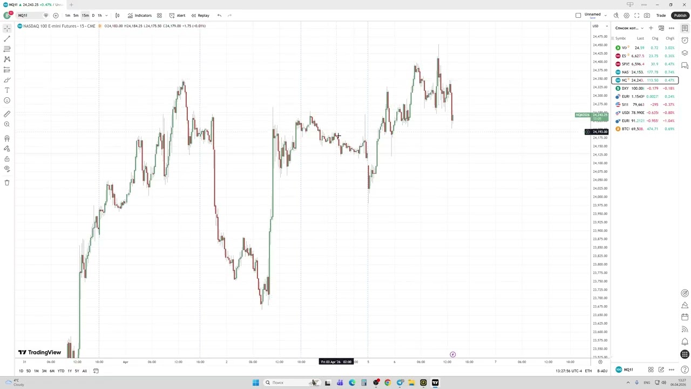Expand the Список watchlist name dropdown
This screenshot has height=389, width=691.
click(629, 28)
